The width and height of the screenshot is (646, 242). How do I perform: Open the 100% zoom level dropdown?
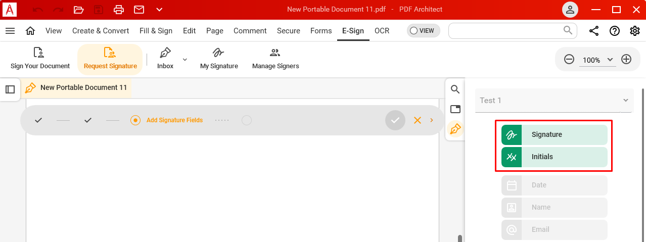click(598, 60)
